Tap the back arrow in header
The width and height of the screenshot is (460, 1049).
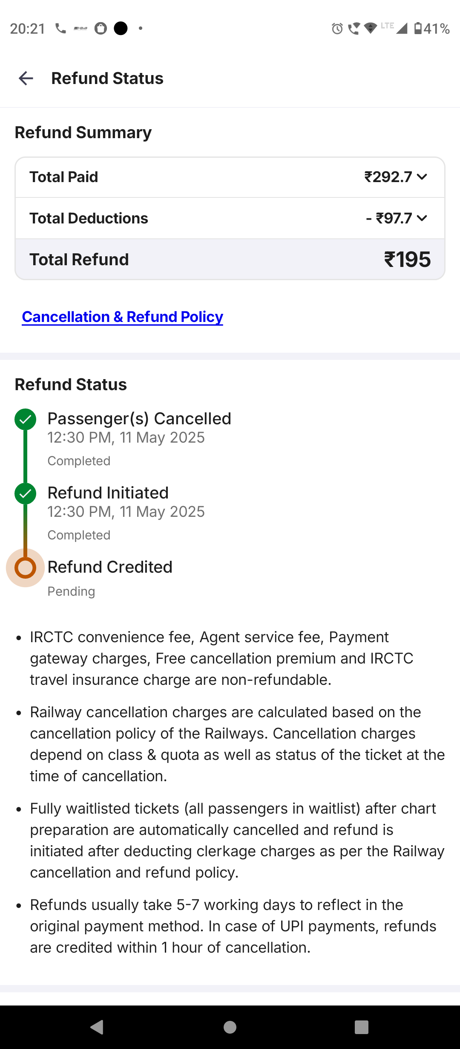26,78
